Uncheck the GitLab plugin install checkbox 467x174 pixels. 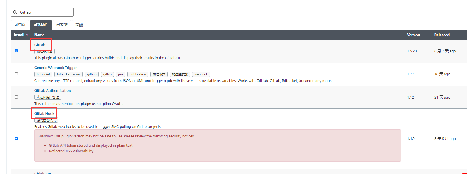16,51
